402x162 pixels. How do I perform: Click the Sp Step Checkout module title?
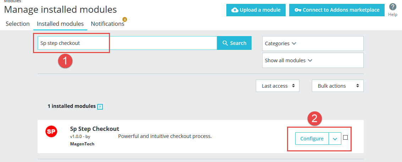point(95,129)
